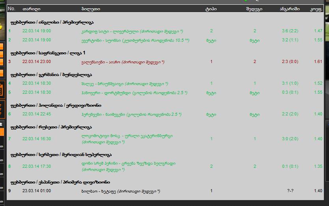Click type '1' in the ბილბაო row

[211, 191]
